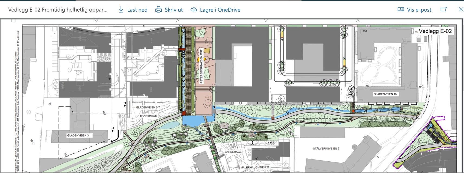Click the printer icon
Screen dimensions: 464x173
pyautogui.click(x=158, y=10)
